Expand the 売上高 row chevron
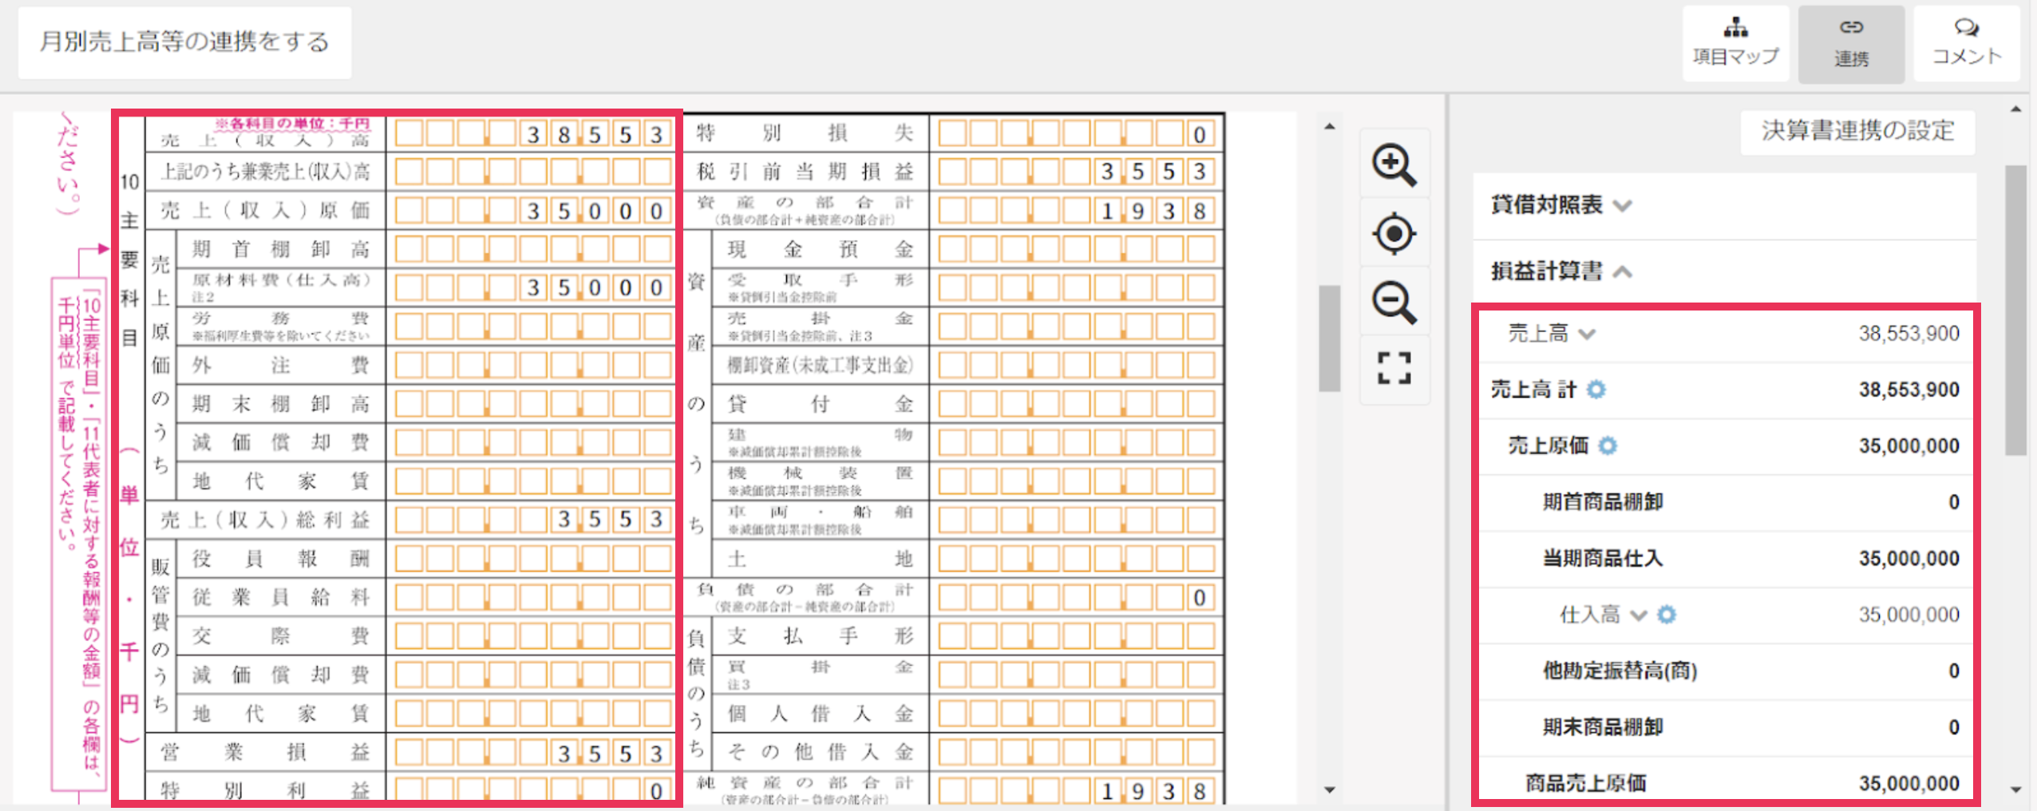Viewport: 2037px width, 811px height. click(1587, 334)
